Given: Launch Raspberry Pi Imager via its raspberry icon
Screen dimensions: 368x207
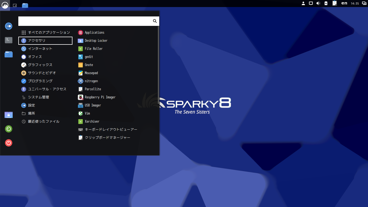Looking at the screenshot, I should (80, 97).
